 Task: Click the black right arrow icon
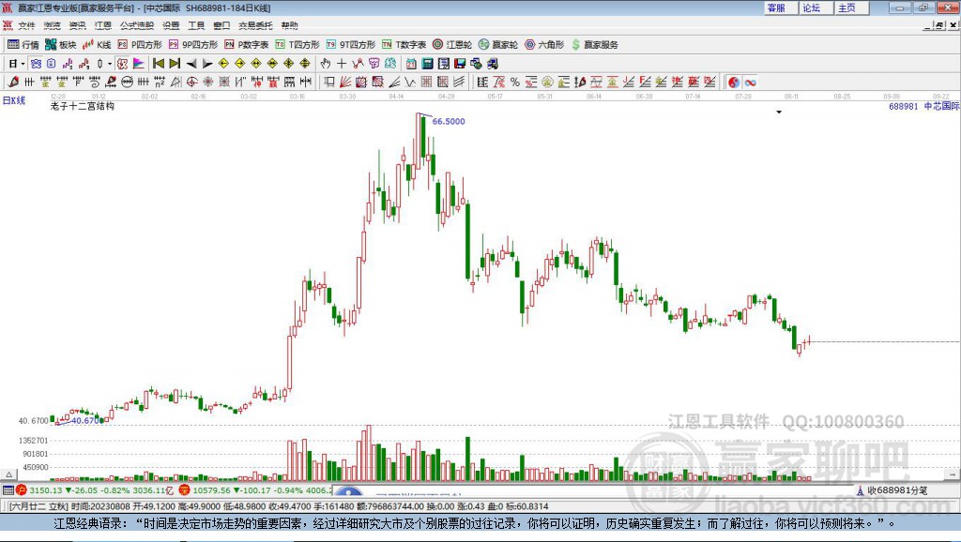click(x=207, y=64)
